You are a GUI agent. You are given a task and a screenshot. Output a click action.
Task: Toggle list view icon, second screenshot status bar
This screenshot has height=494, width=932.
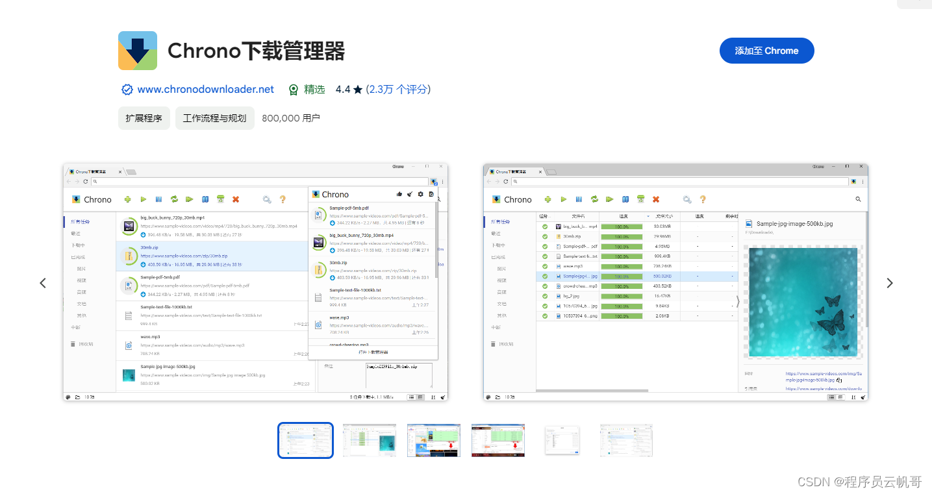tap(832, 397)
